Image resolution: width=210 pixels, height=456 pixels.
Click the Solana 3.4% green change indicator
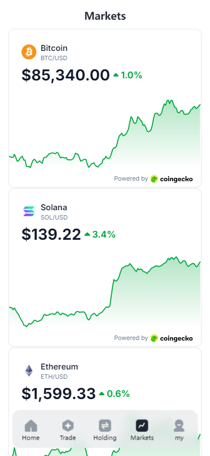pyautogui.click(x=100, y=234)
